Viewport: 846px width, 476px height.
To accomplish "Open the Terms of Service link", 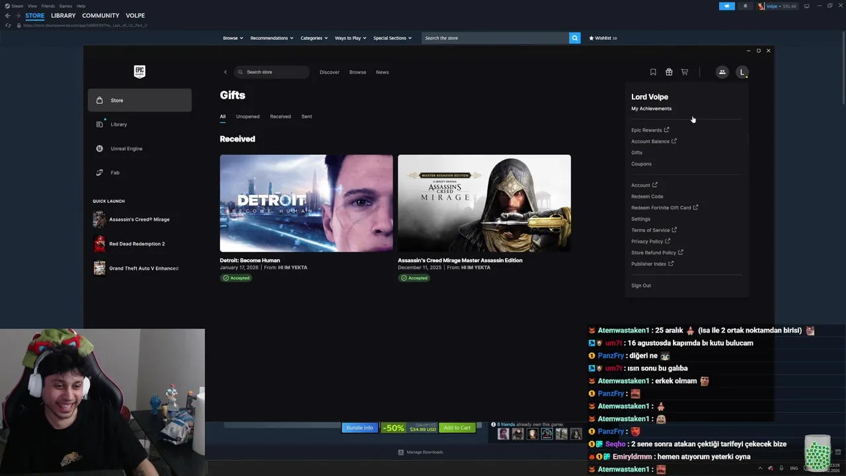I will pyautogui.click(x=654, y=230).
